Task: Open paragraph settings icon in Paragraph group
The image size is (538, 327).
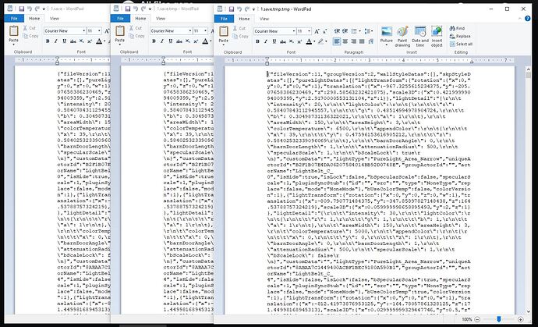Action: 370,41
